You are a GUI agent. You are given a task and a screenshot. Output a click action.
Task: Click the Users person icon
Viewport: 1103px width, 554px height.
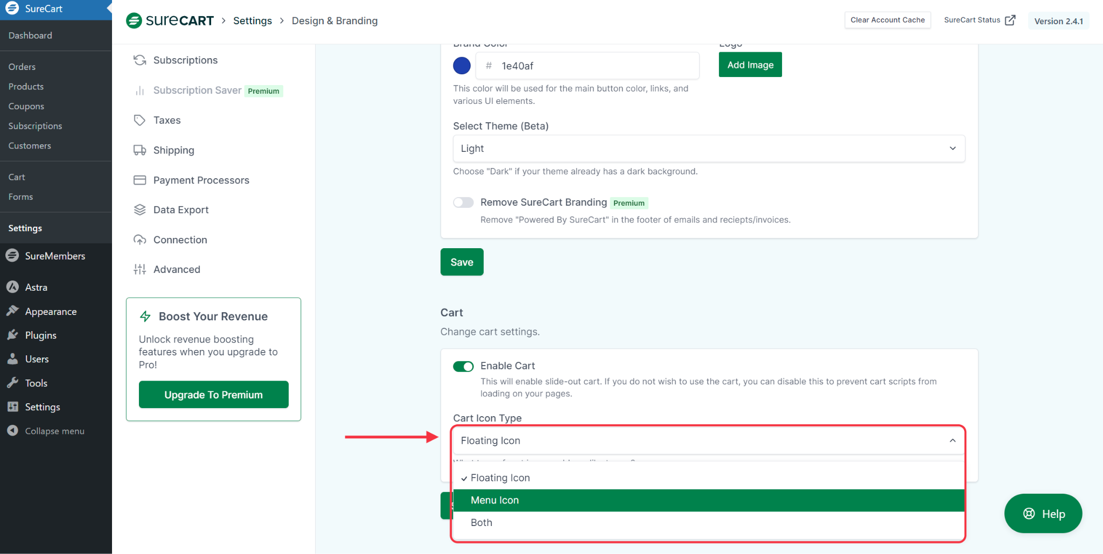[12, 359]
